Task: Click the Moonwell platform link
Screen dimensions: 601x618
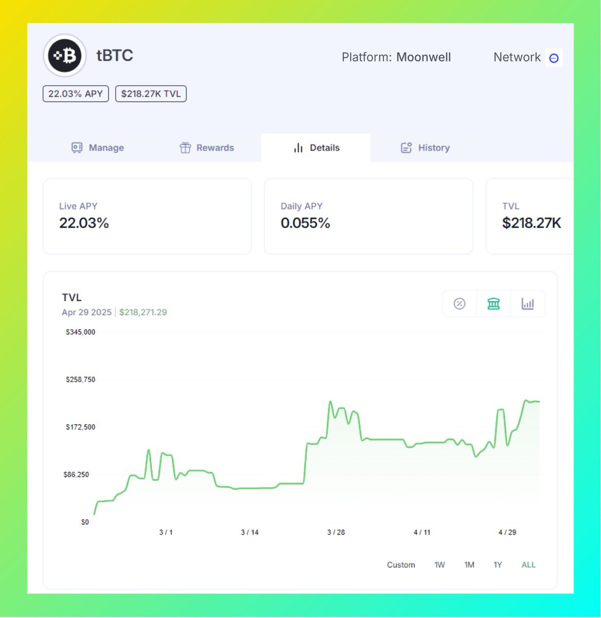Action: click(x=423, y=57)
